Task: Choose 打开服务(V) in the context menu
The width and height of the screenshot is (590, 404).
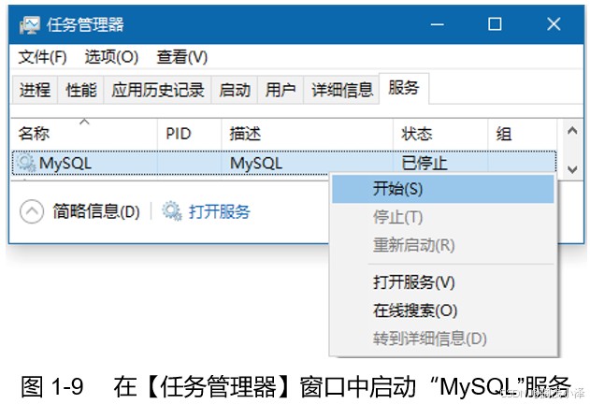Action: point(443,282)
